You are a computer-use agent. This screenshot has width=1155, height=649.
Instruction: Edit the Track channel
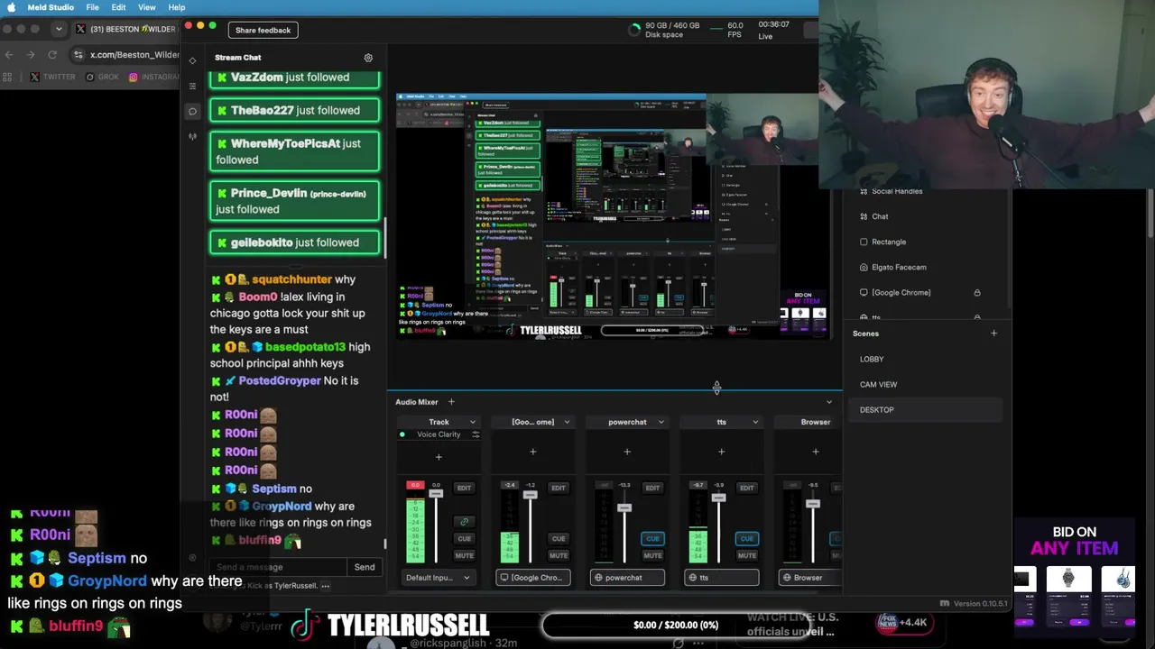click(464, 488)
